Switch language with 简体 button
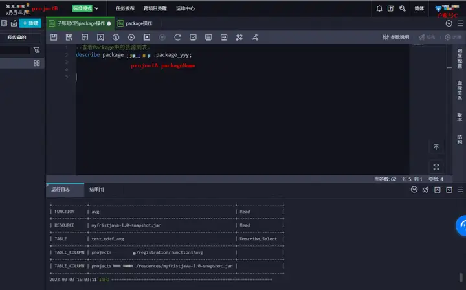The height and width of the screenshot is (290, 466). pos(419,8)
